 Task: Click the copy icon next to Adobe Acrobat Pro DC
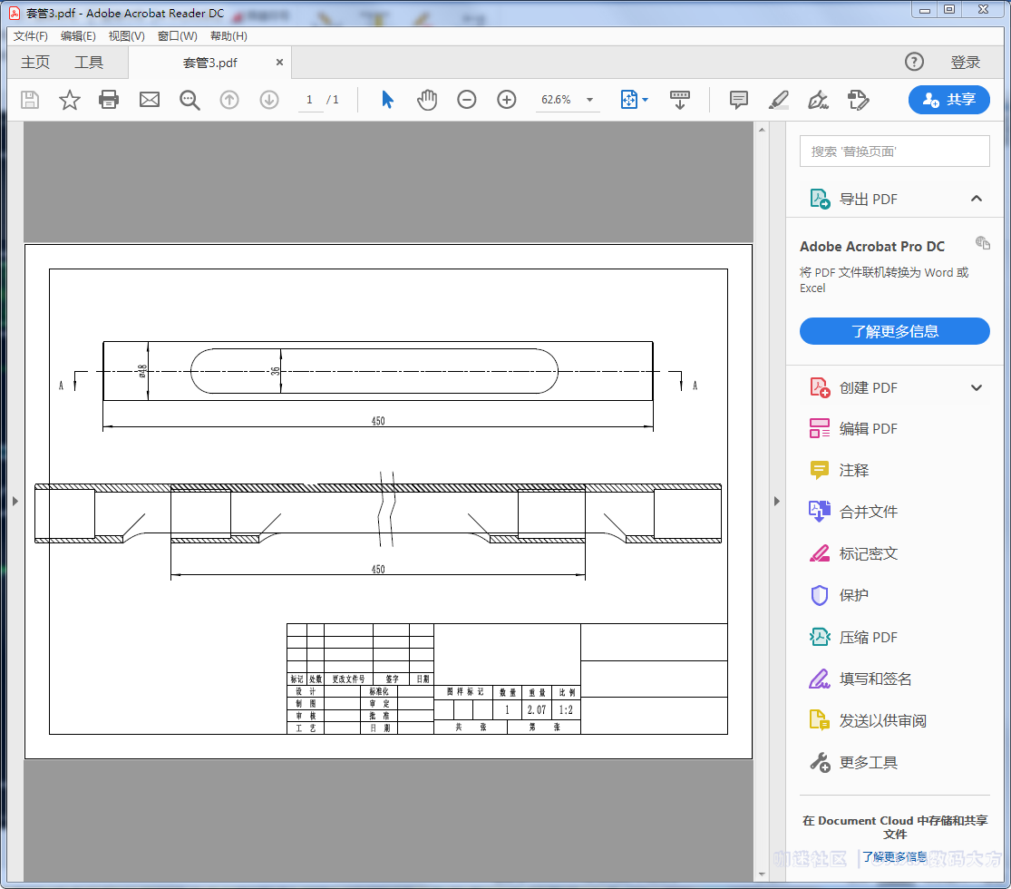[x=983, y=243]
